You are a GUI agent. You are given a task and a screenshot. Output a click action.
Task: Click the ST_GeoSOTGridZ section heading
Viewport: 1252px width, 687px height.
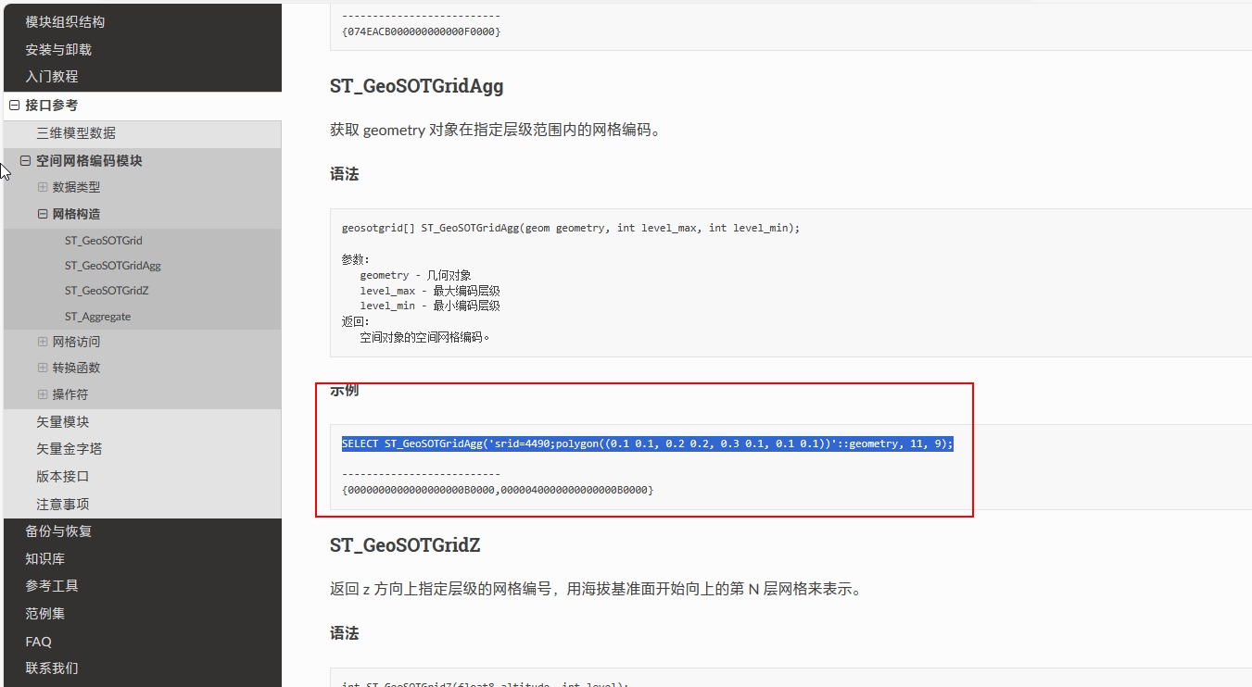point(405,545)
